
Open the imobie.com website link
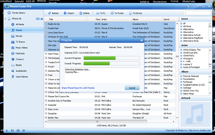199,130
